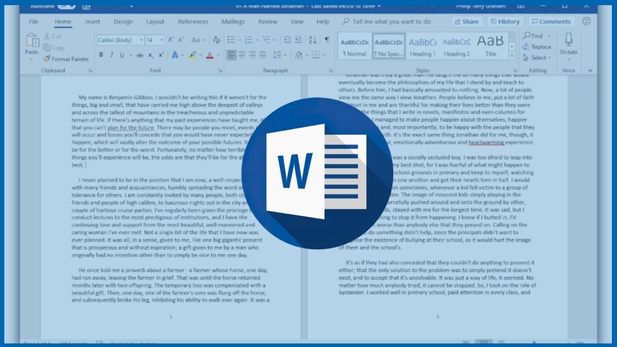Click the Subscript icon
The width and height of the screenshot is (617, 347).
pos(151,54)
